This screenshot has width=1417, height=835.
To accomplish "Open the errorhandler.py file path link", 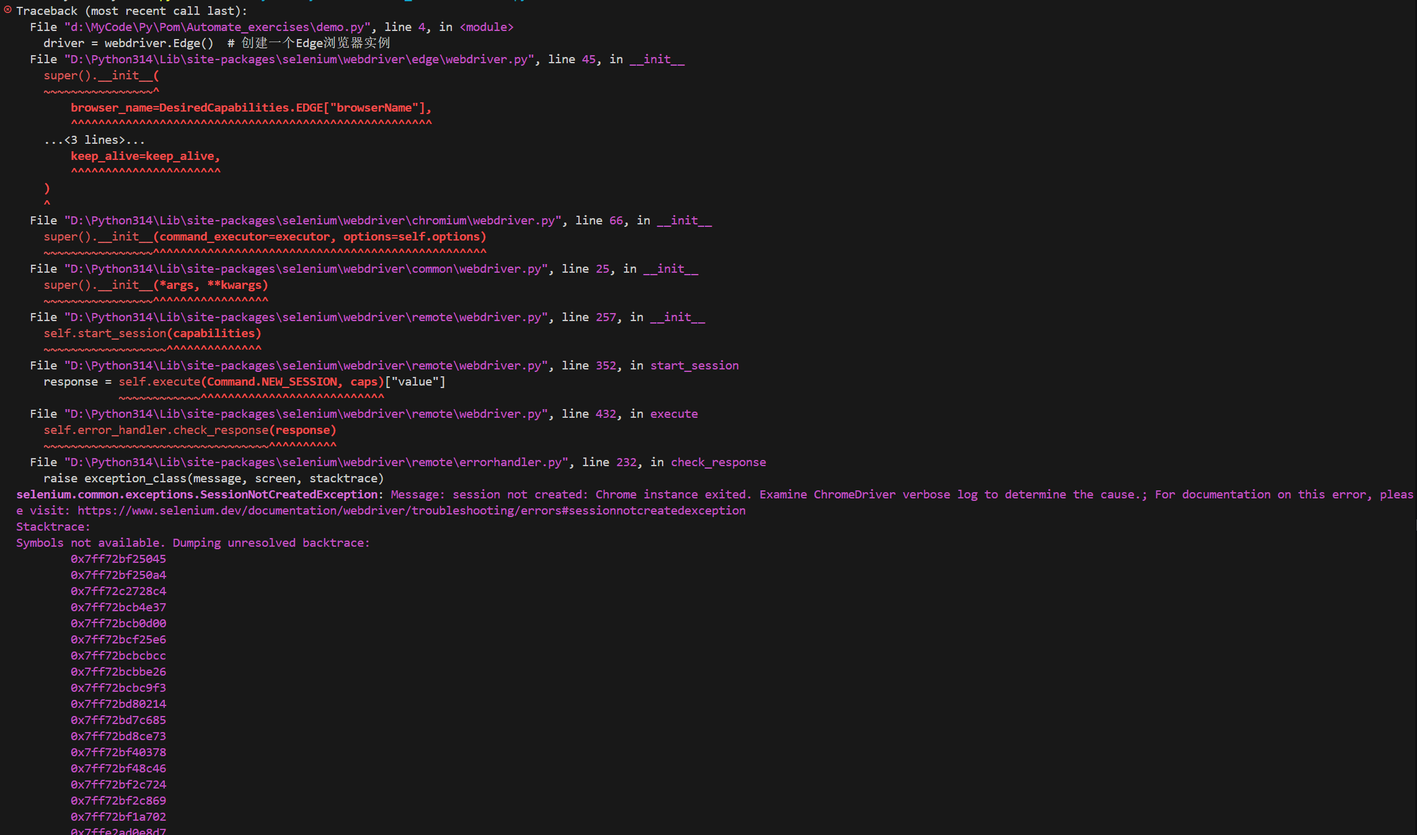I will point(316,462).
